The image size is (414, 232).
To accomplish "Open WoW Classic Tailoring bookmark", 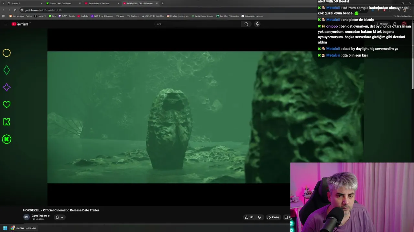I will pos(202,16).
